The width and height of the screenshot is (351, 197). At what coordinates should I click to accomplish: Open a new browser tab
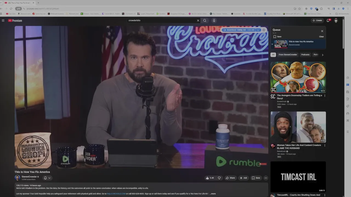coord(38,3)
